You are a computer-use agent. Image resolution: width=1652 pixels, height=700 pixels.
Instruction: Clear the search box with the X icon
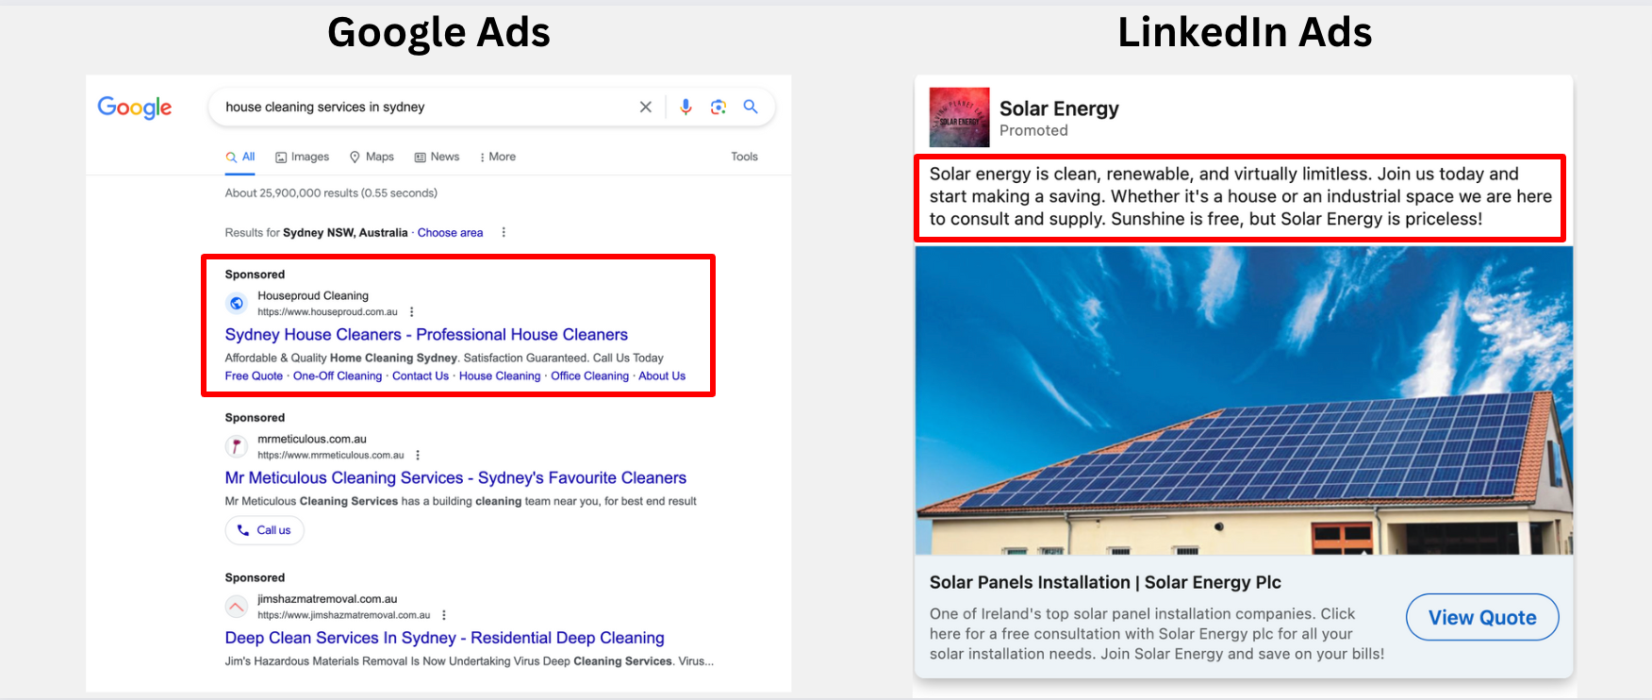(646, 108)
